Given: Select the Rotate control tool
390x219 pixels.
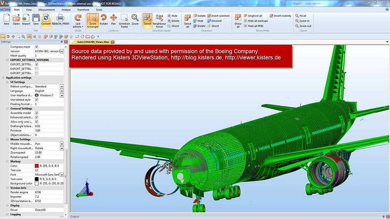Looking at the screenshot, I should coord(104,20).
